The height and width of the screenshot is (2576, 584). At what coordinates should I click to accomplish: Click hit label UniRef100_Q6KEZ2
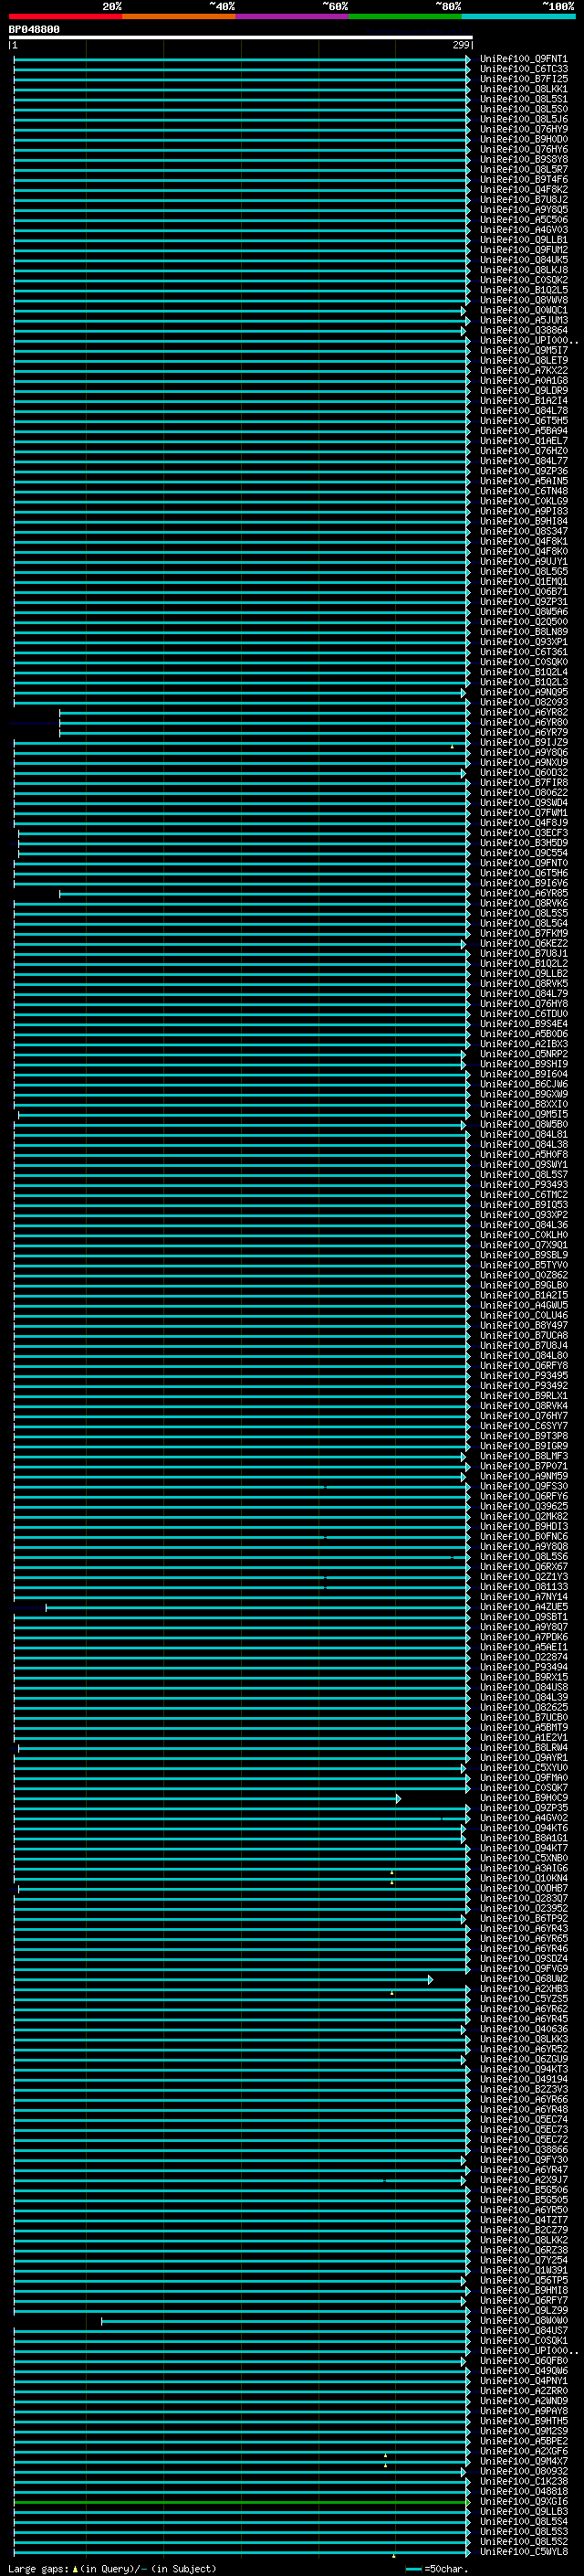click(523, 944)
